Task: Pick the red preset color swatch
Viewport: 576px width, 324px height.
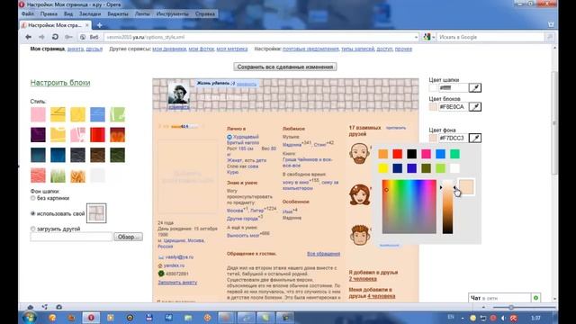Action: click(x=397, y=154)
